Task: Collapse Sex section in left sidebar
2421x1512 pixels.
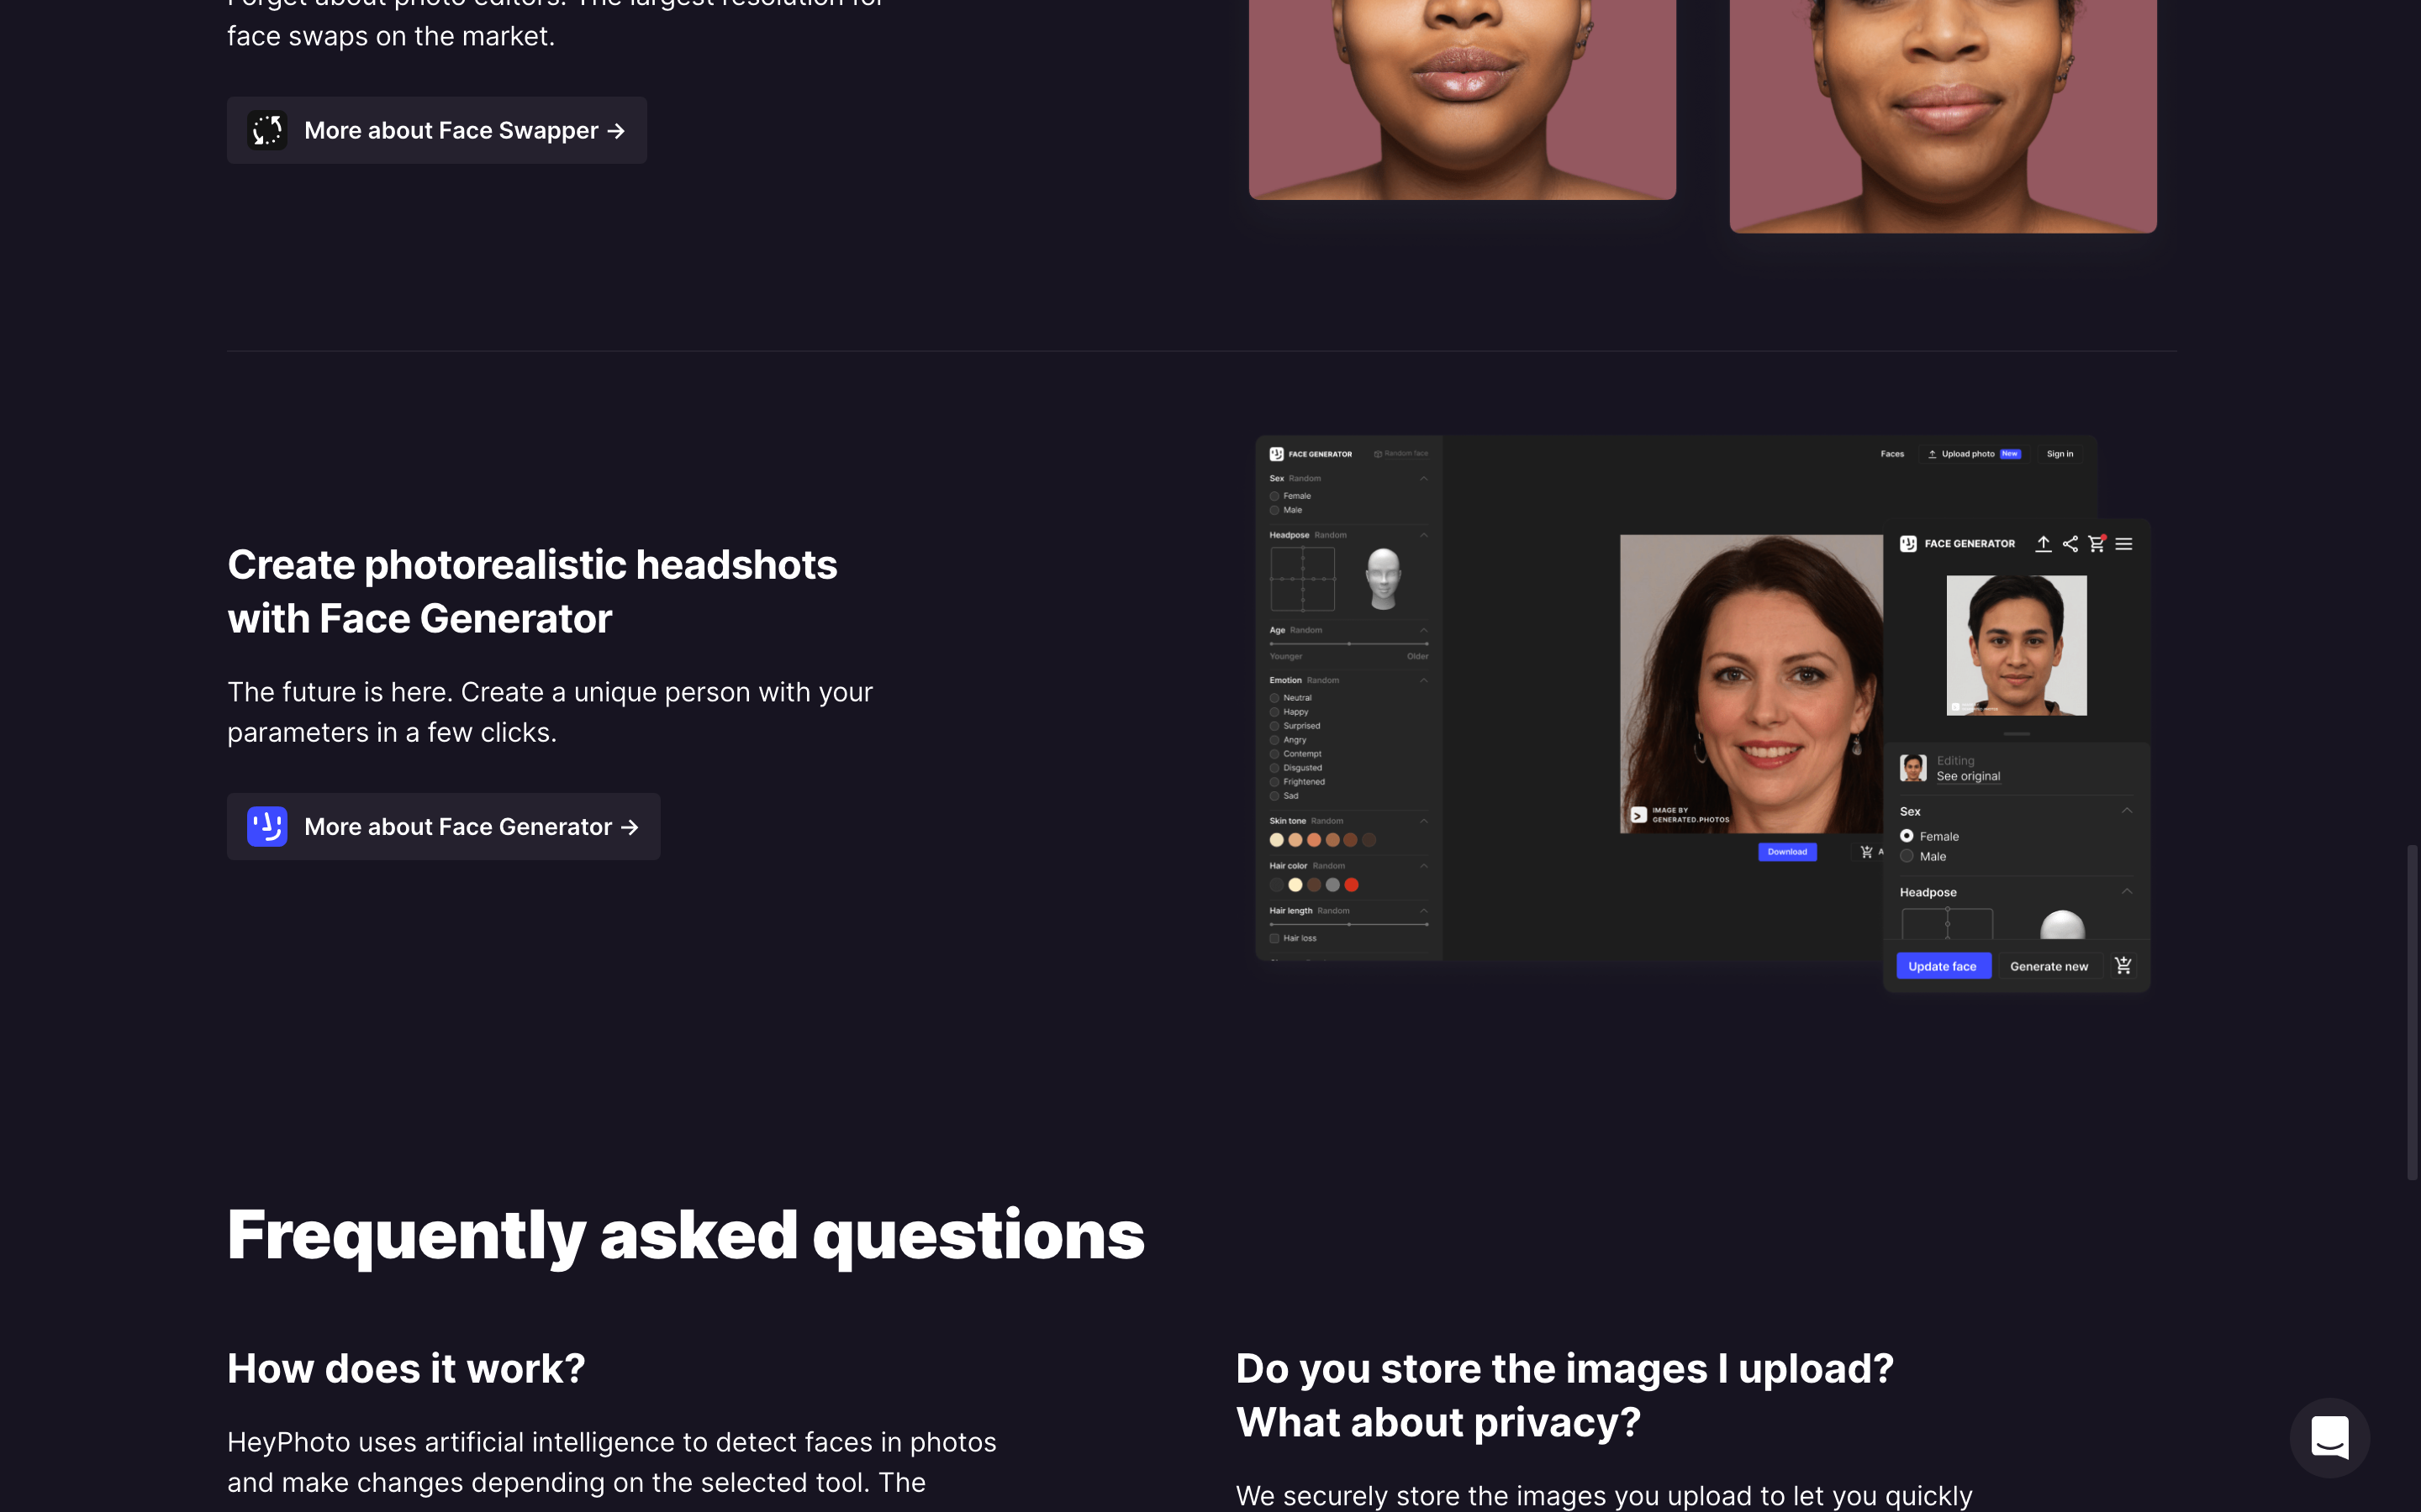Action: (1423, 478)
